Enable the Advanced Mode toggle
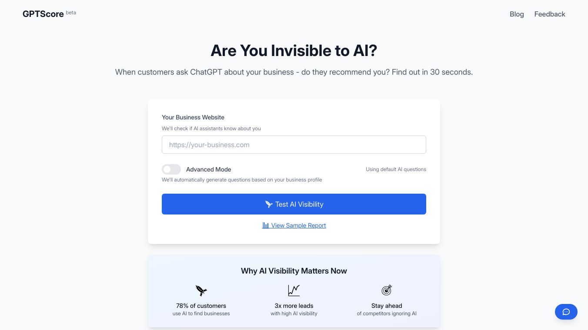The width and height of the screenshot is (588, 330). (x=171, y=169)
